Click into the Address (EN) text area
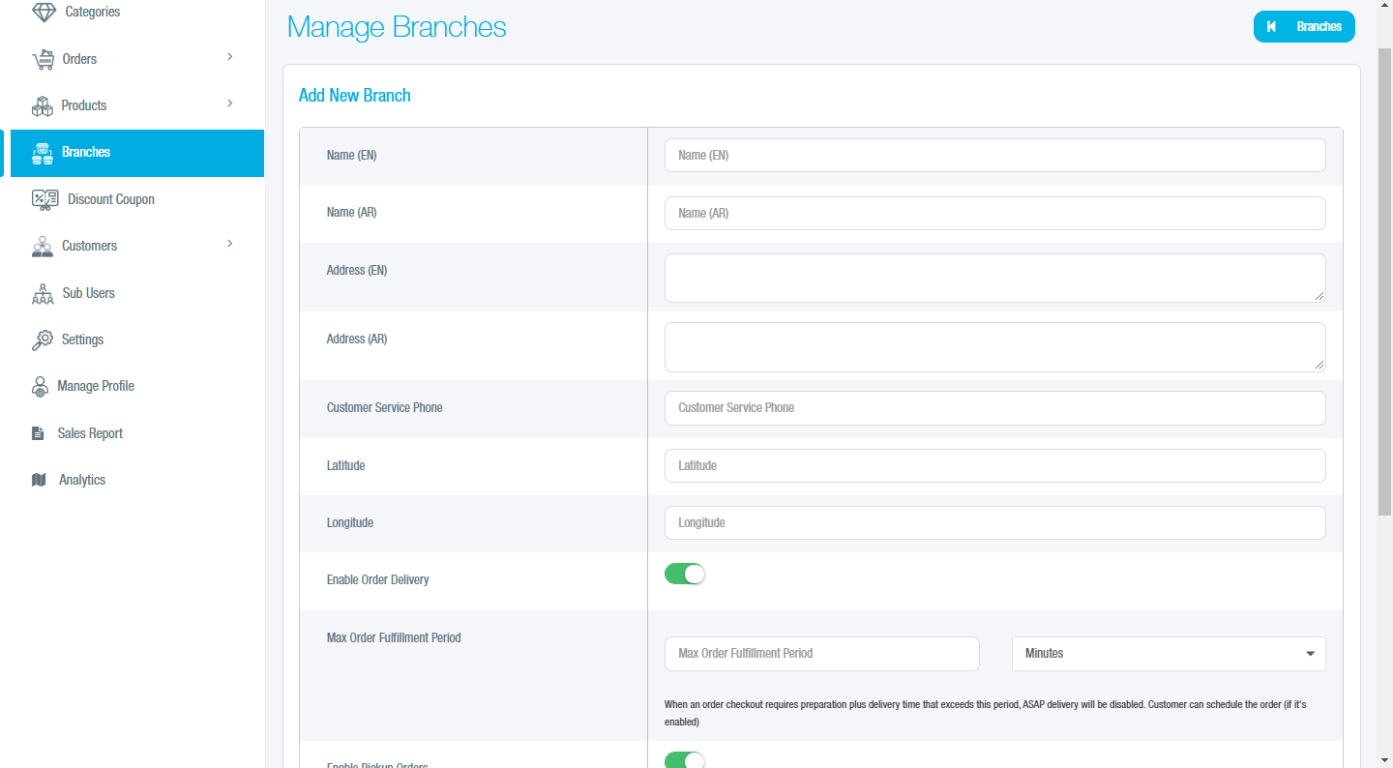 point(994,278)
